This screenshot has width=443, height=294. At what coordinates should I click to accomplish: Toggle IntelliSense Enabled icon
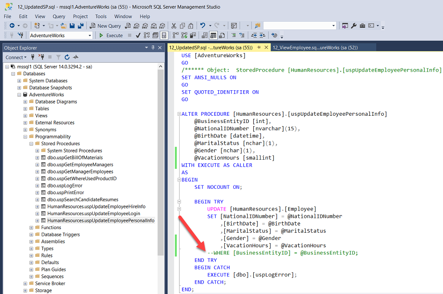point(164,35)
